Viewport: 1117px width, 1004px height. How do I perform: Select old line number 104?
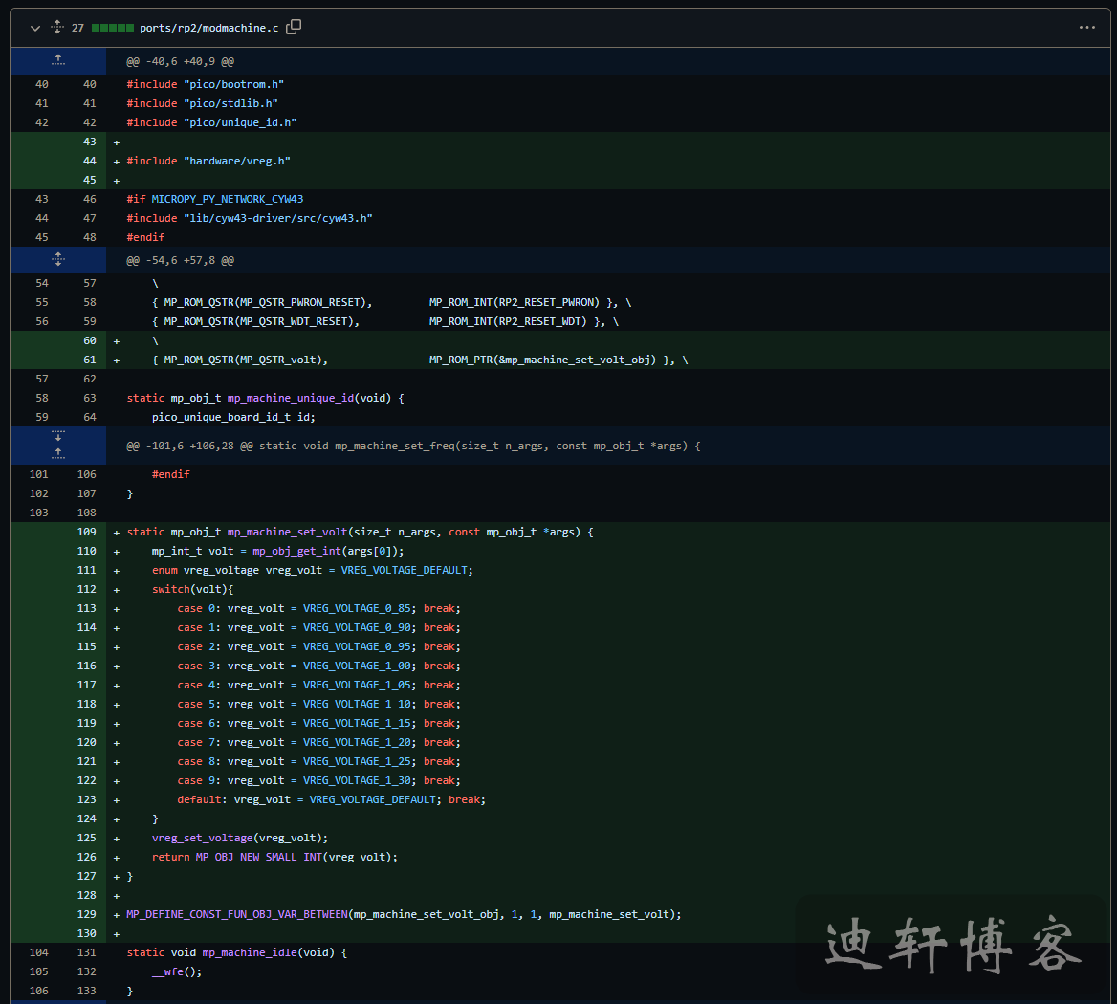38,952
